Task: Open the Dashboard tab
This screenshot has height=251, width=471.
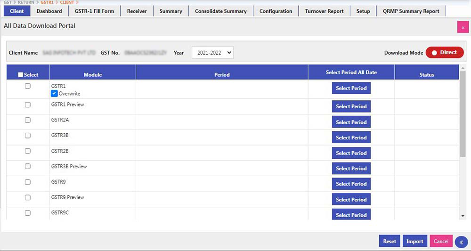Action: coord(49,11)
